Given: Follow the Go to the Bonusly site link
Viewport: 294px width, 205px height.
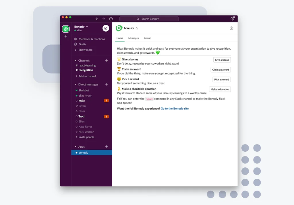Looking at the screenshot, I should pos(175,109).
